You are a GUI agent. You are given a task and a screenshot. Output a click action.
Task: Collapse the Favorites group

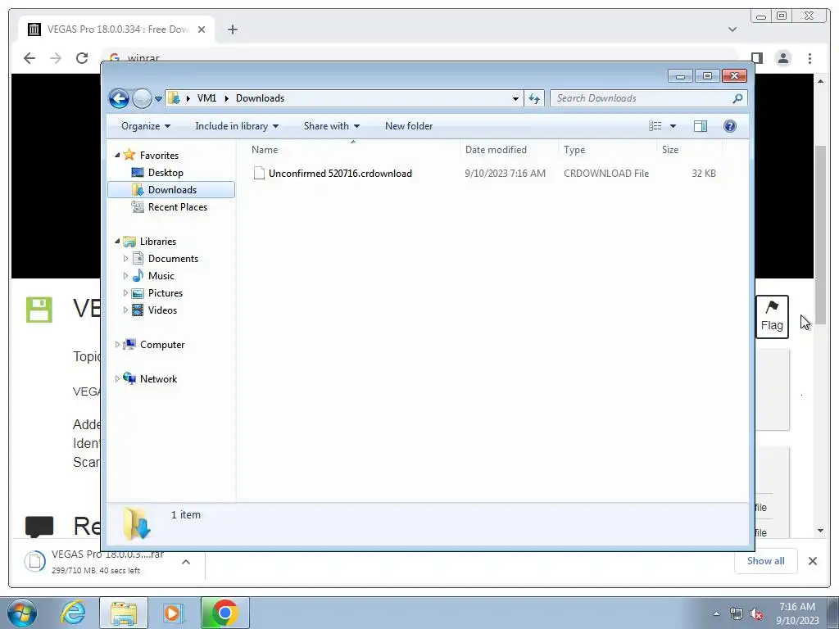[x=118, y=155]
